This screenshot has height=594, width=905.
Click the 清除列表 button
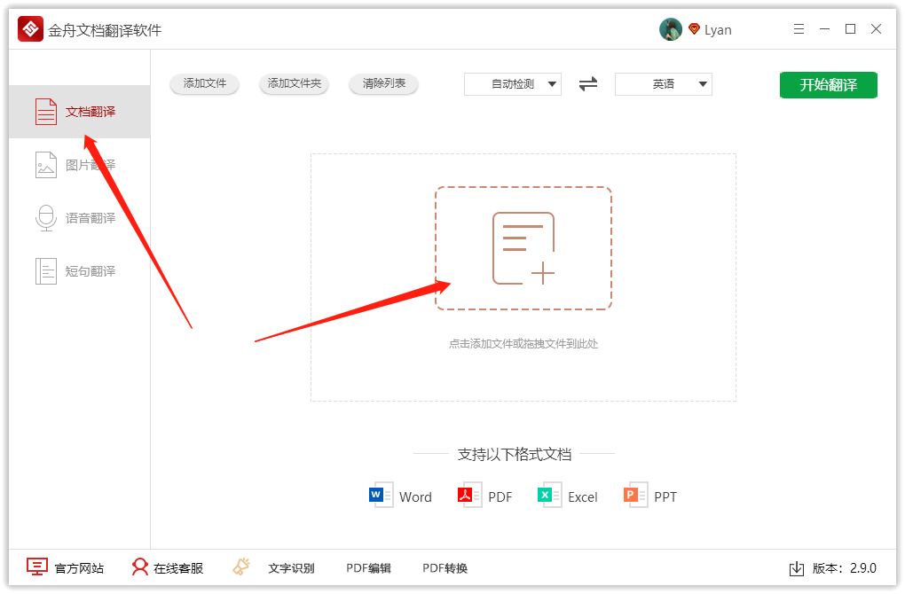(x=383, y=84)
